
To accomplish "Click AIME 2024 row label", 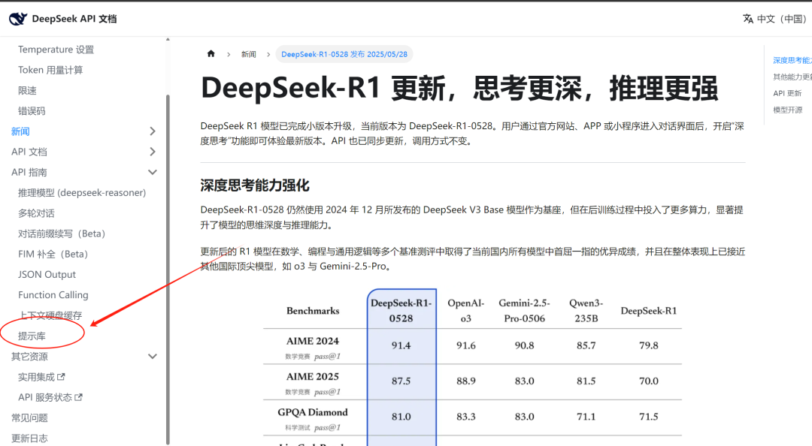I will click(313, 342).
